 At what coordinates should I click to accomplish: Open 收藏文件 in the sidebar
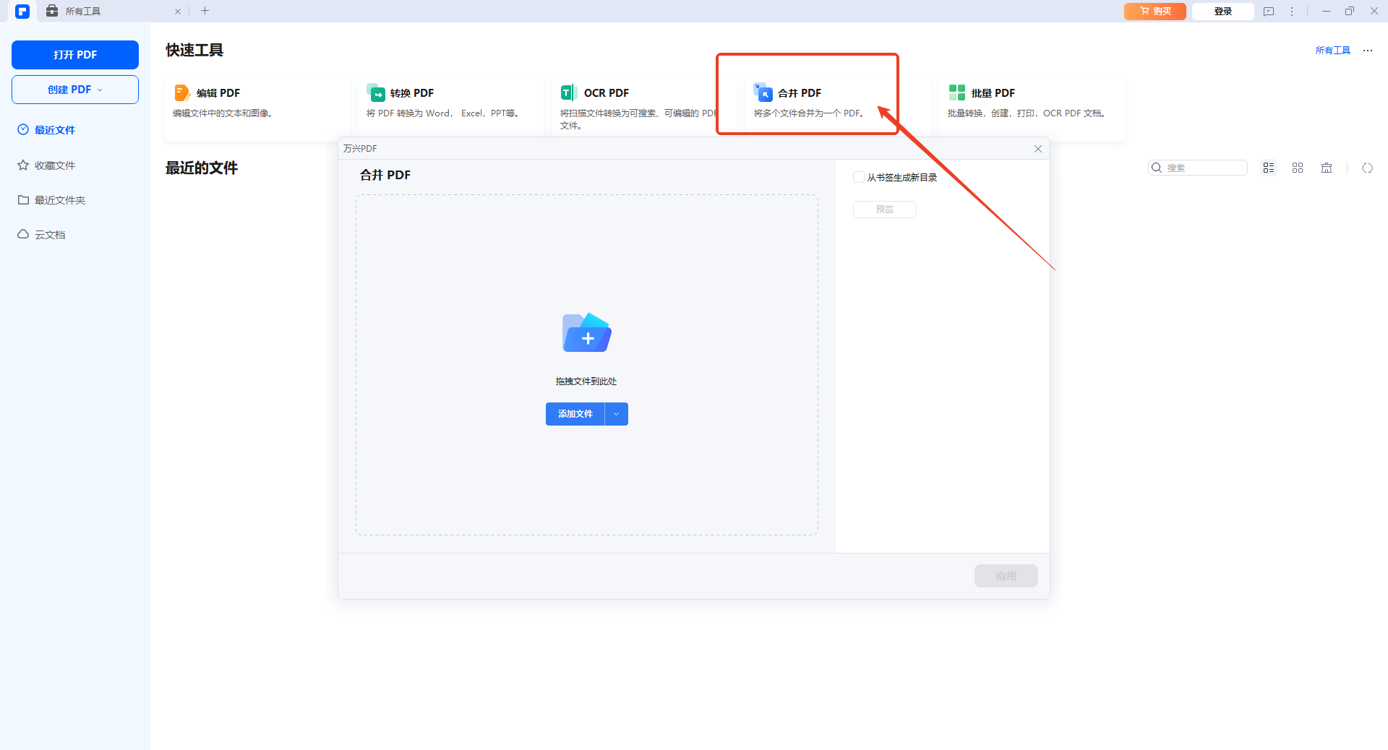pos(55,165)
